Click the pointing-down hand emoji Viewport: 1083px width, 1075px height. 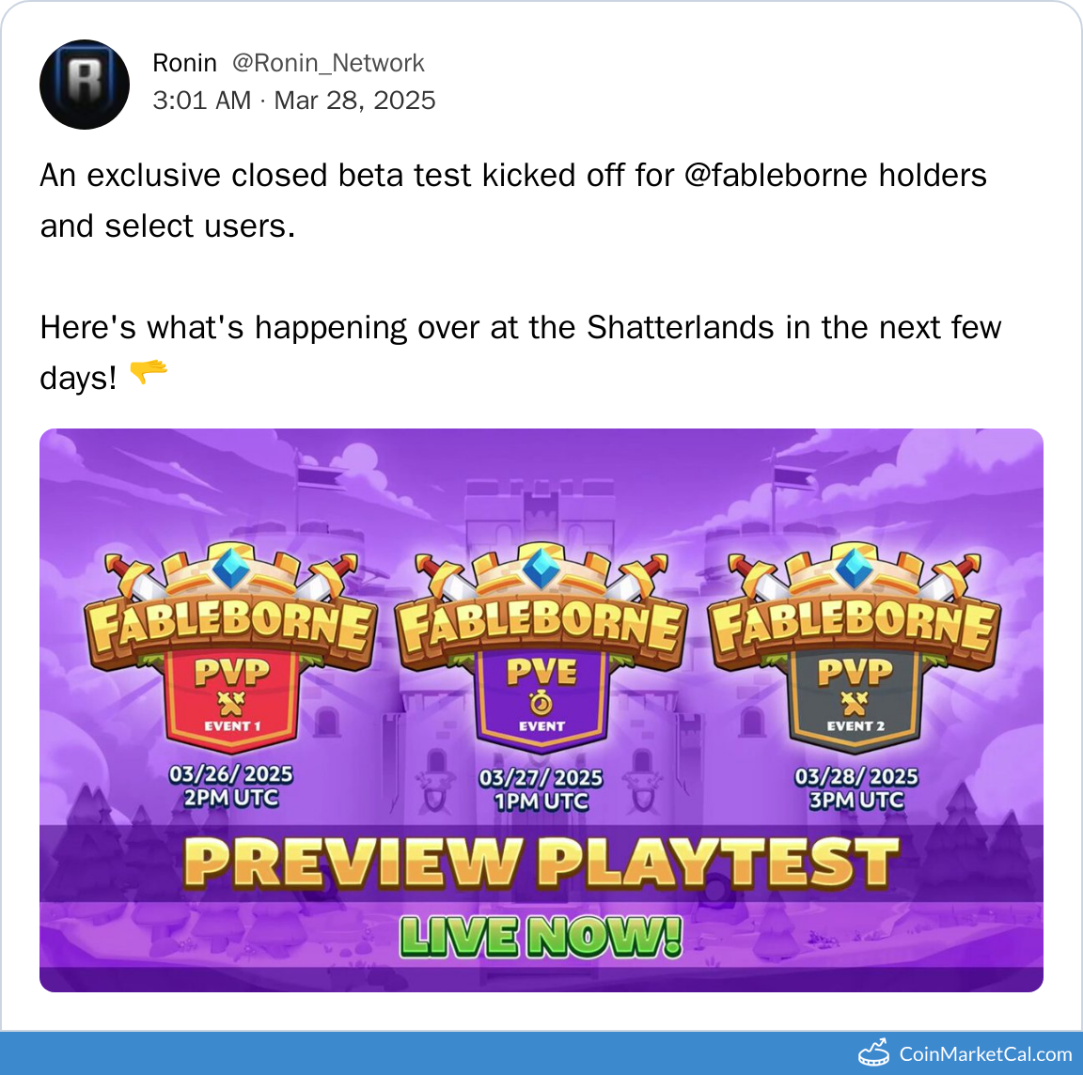[x=148, y=371]
